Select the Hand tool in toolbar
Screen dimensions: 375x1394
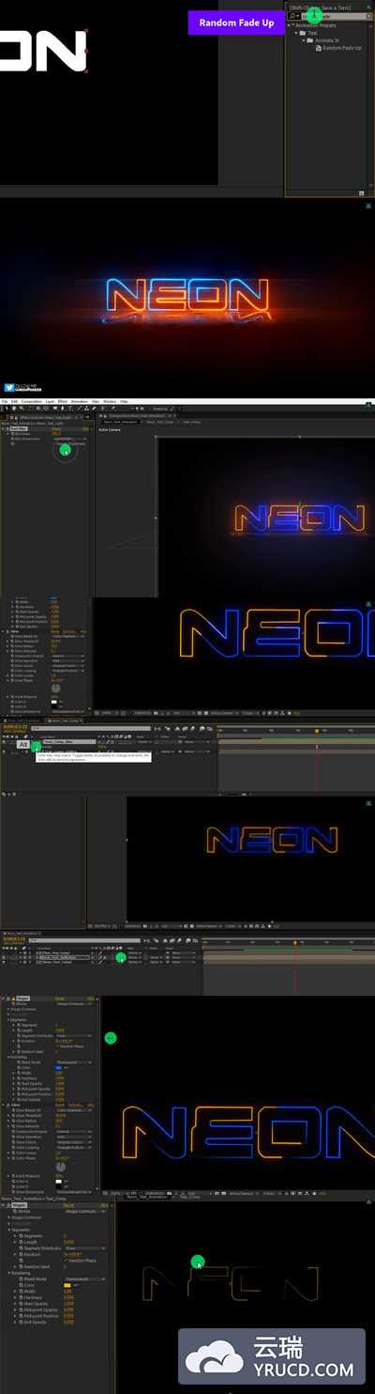click(x=14, y=408)
